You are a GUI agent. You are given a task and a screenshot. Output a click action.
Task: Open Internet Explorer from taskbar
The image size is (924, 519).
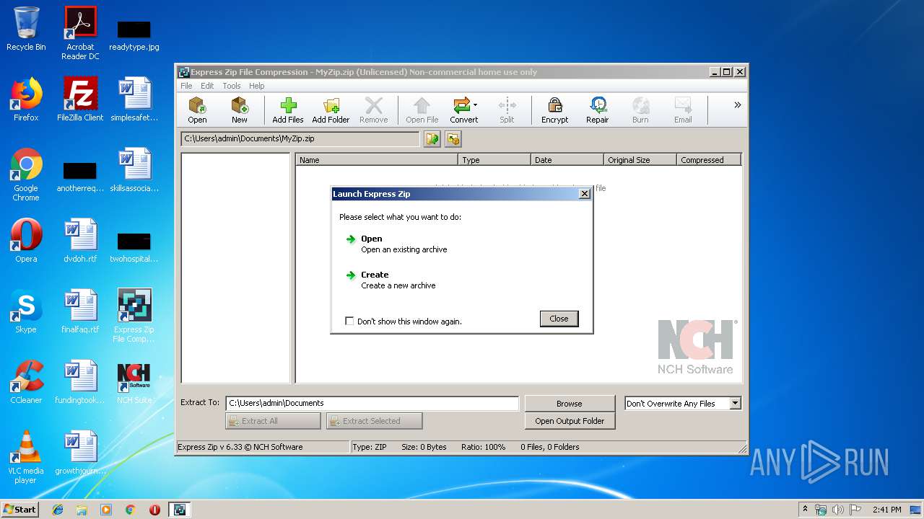[58, 510]
